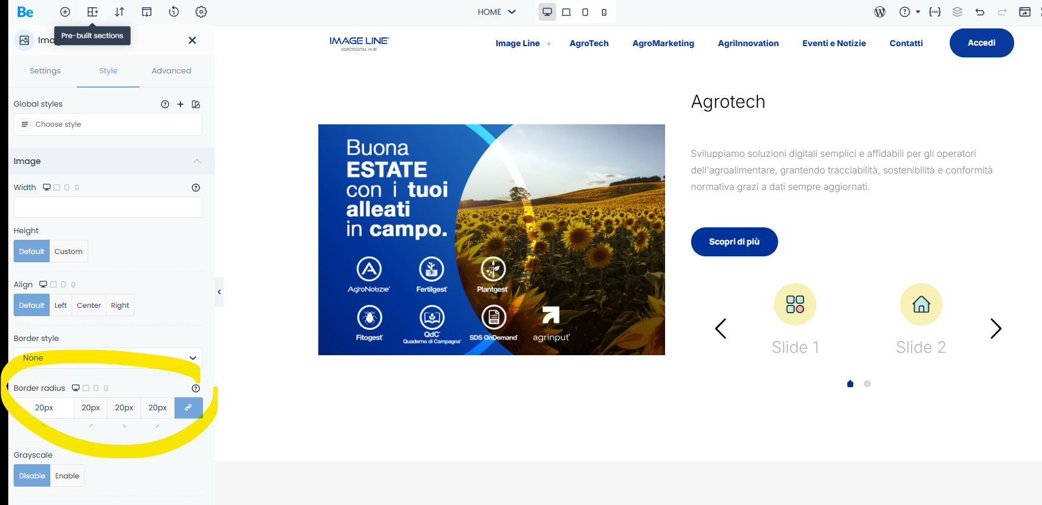Open the revision history icon

[174, 12]
